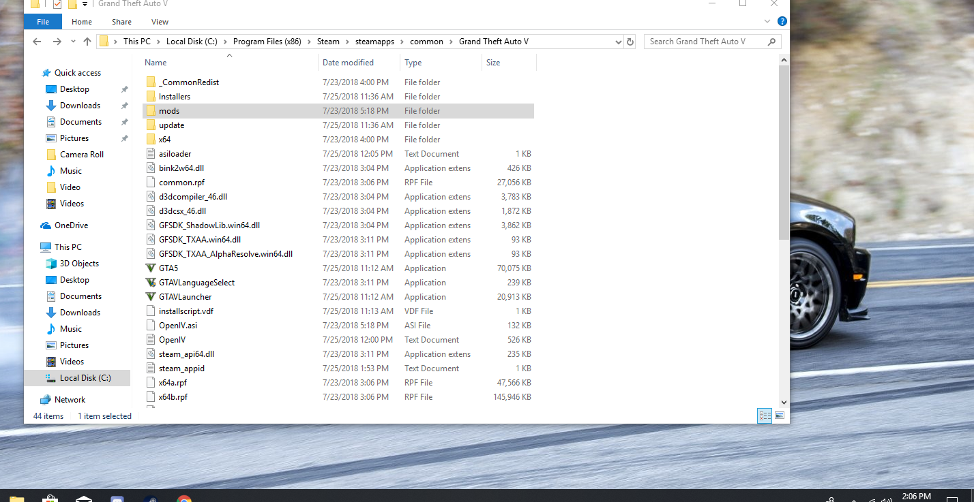This screenshot has width=974, height=502.
Task: Click the Forward navigation arrow
Action: (x=57, y=42)
